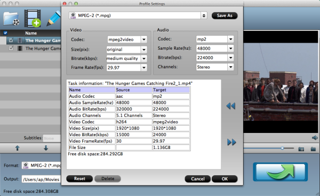Toggle the select-all checkbox in Name header
This screenshot has width=320, height=196.
point(5,33)
